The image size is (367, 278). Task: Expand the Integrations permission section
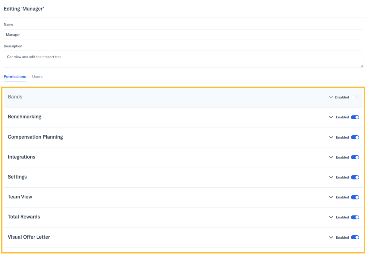(x=331, y=157)
